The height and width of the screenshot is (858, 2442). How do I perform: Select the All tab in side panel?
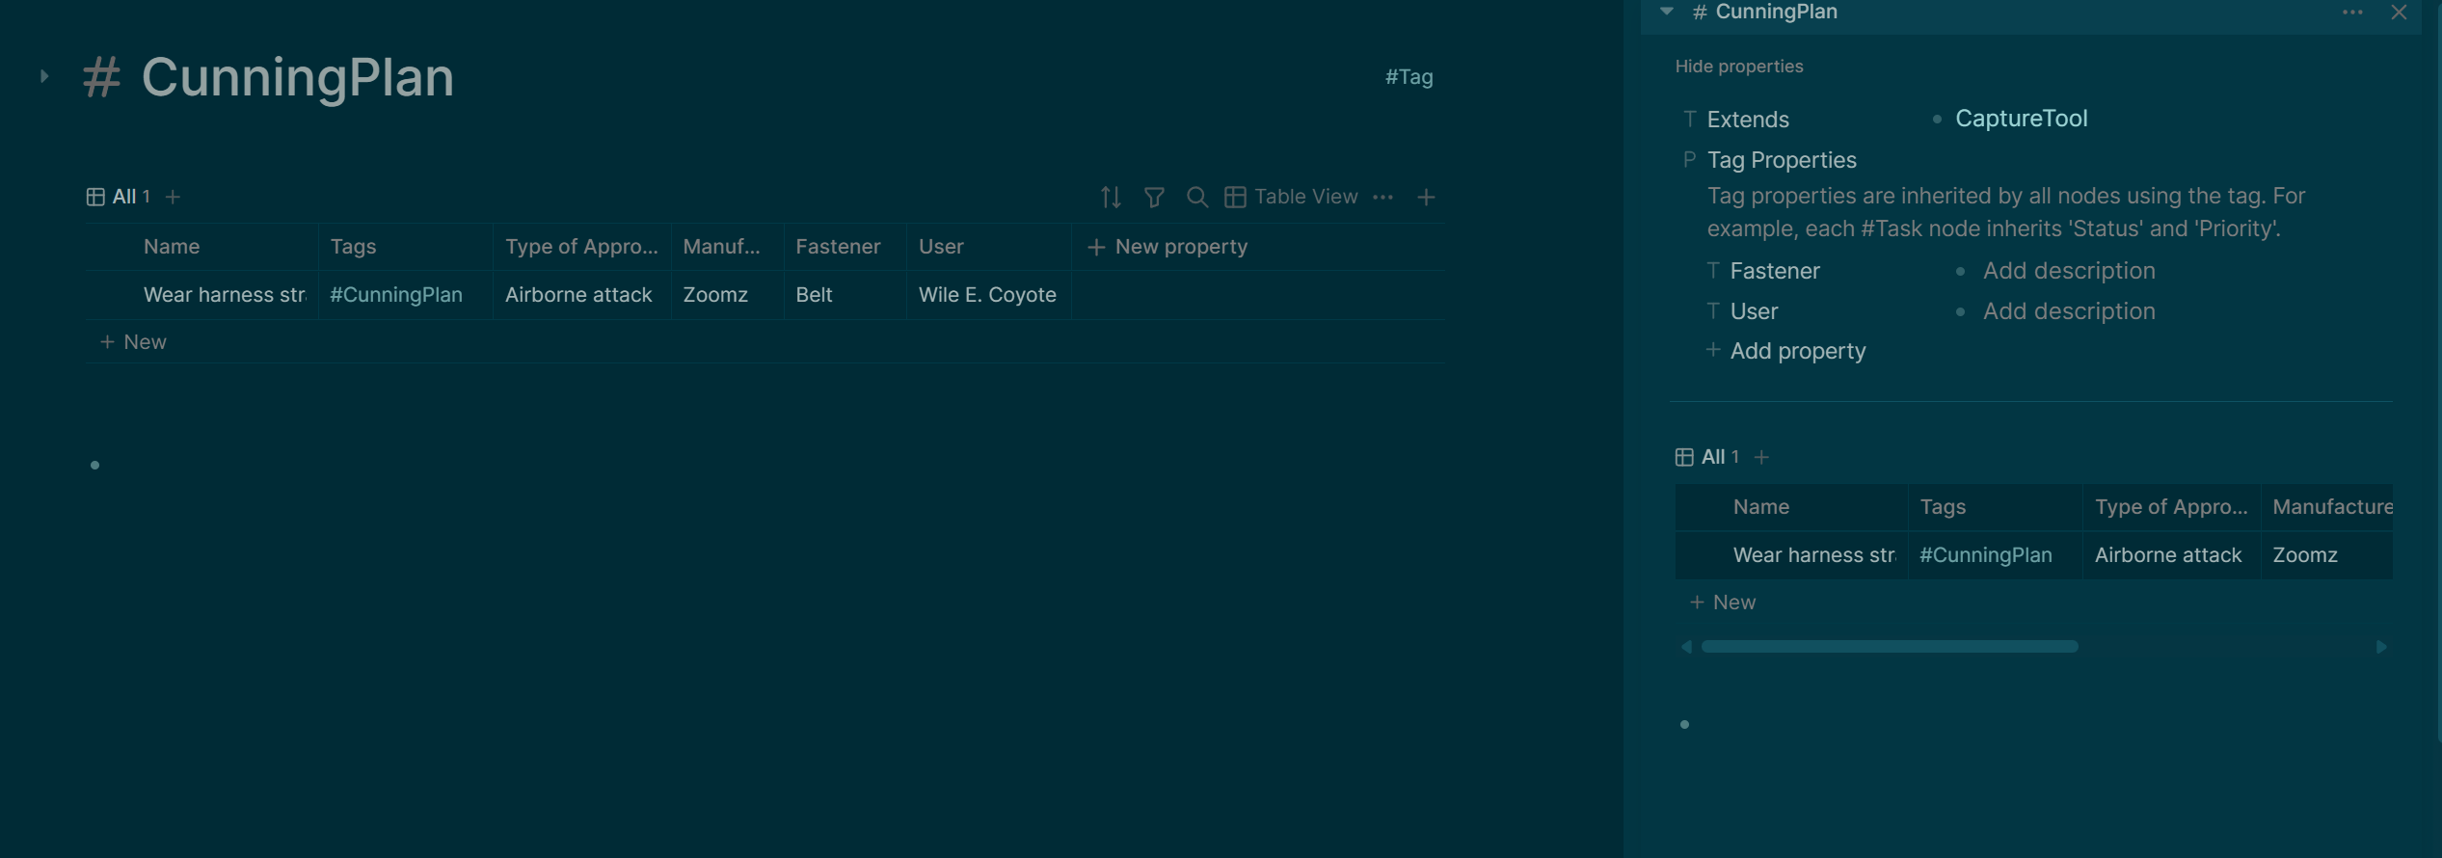pos(1712,458)
